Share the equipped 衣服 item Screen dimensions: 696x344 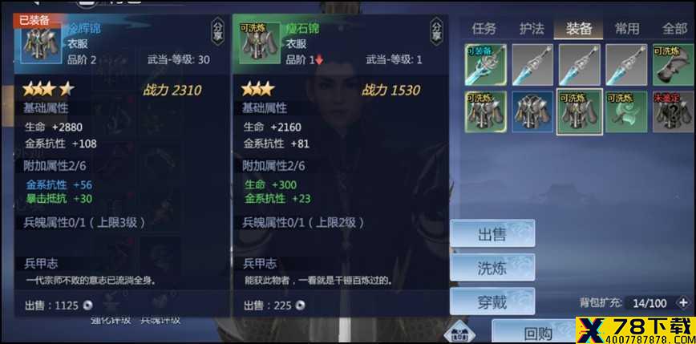pyautogui.click(x=217, y=32)
